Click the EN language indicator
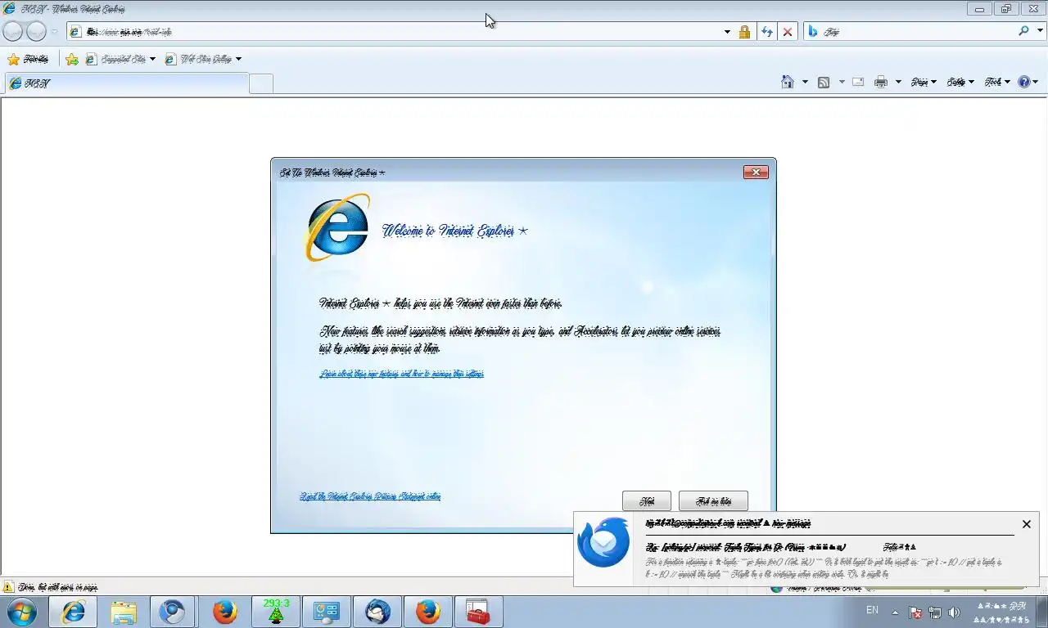 [873, 610]
